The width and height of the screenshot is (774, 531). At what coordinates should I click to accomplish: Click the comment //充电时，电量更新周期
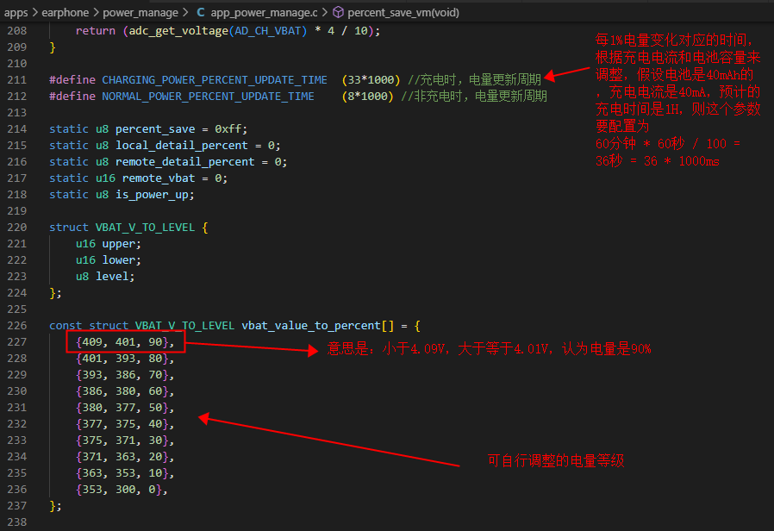(x=474, y=79)
